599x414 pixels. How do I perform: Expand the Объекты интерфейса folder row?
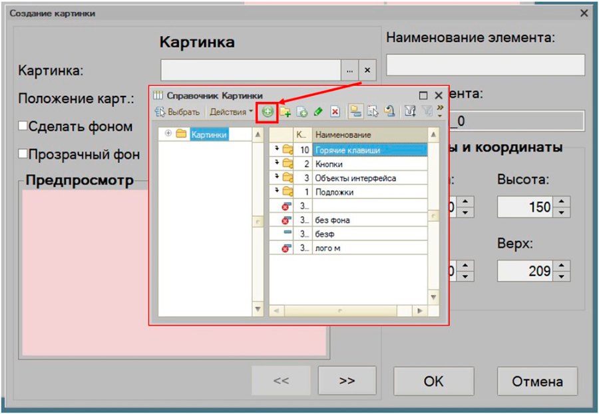pos(277,176)
